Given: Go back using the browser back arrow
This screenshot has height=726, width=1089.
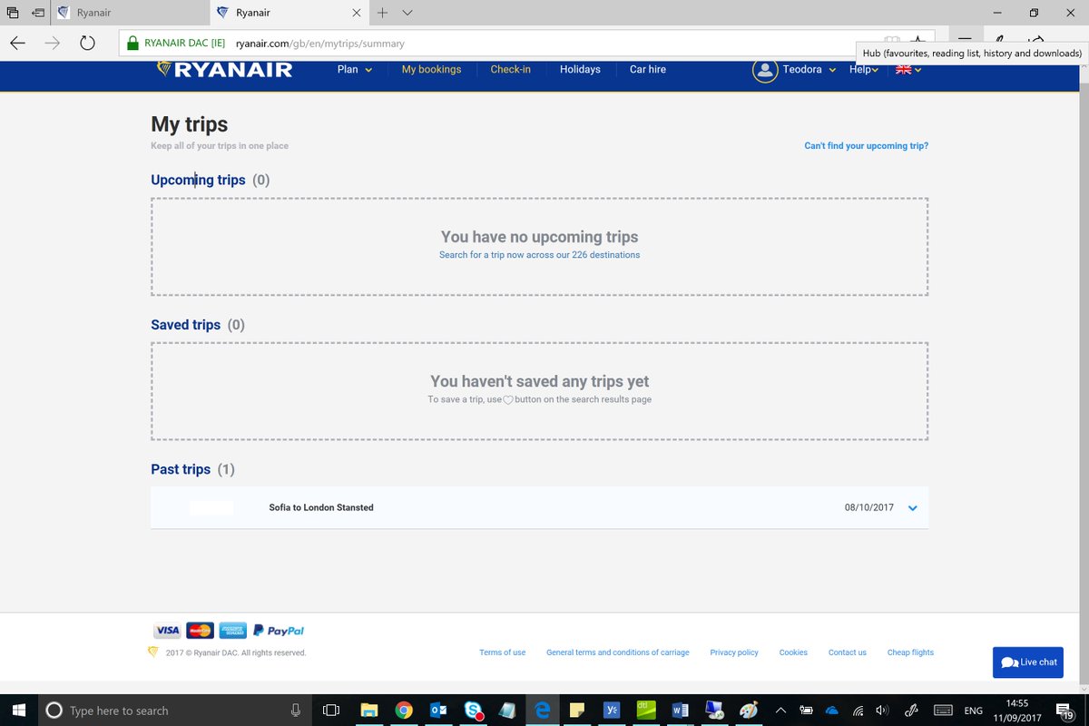Looking at the screenshot, I should tap(18, 43).
